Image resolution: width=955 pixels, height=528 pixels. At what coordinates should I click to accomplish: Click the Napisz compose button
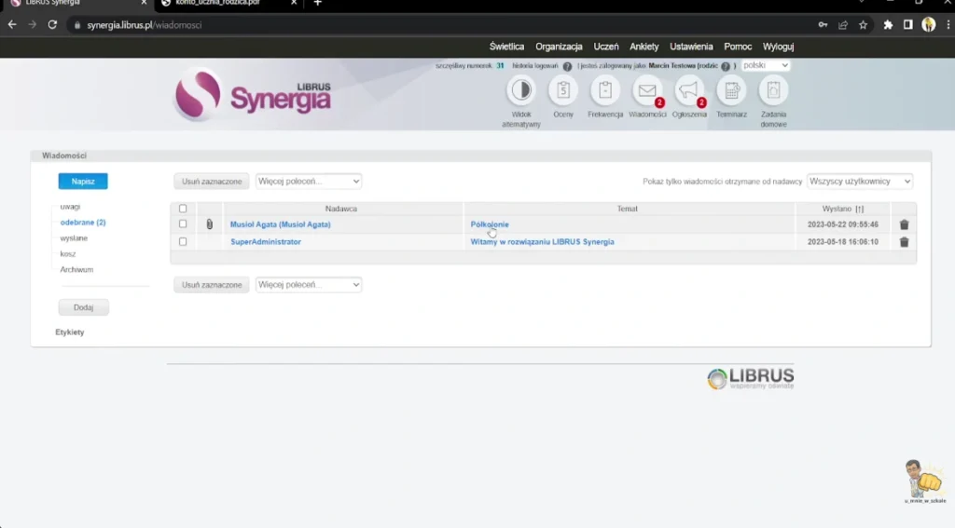83,182
